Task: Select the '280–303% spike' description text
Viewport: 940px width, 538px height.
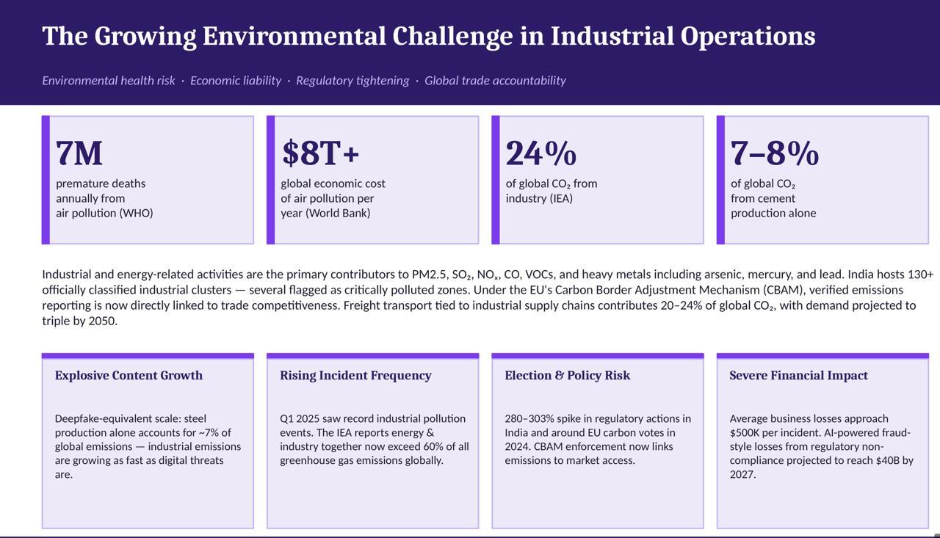Action: 597,439
